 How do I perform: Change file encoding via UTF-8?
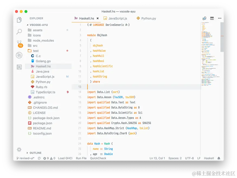(189, 158)
